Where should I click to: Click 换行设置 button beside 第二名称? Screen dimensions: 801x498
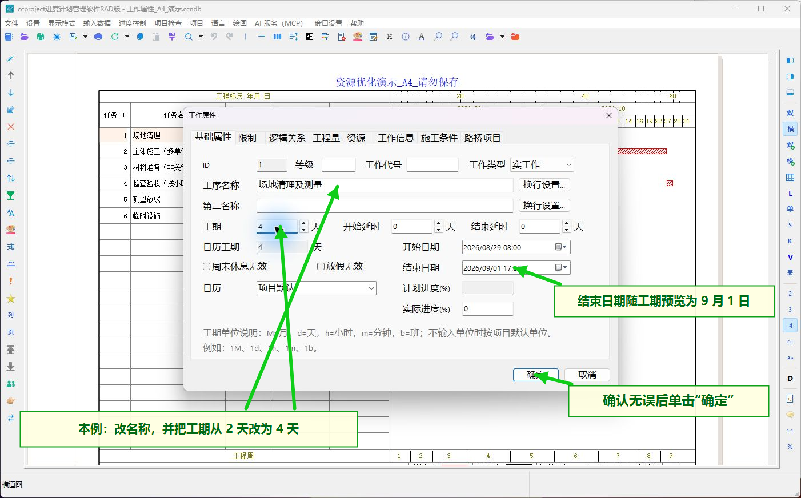pos(544,206)
